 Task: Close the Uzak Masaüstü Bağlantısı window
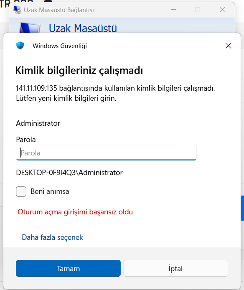[222, 10]
